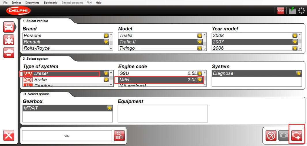The width and height of the screenshot is (307, 146).
Task: Open the File menu
Action: pos(5,3)
